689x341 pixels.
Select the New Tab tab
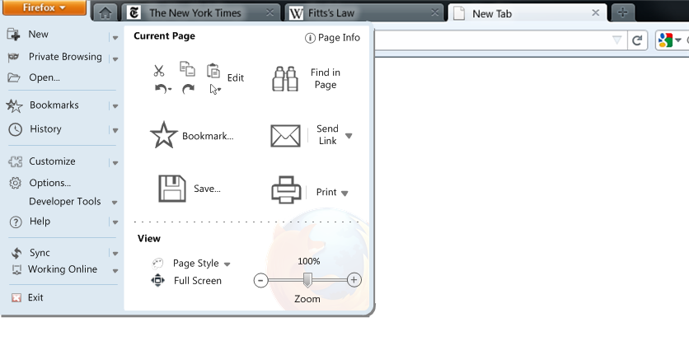(527, 13)
